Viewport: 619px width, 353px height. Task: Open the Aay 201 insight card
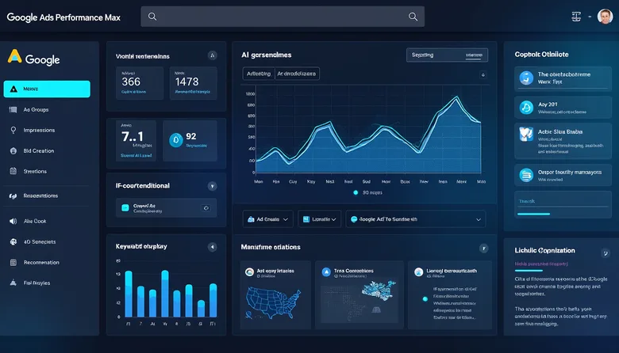coord(563,108)
